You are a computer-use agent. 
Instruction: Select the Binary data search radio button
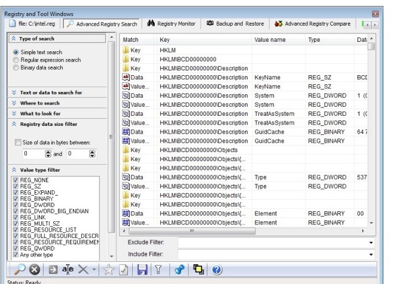pos(16,68)
